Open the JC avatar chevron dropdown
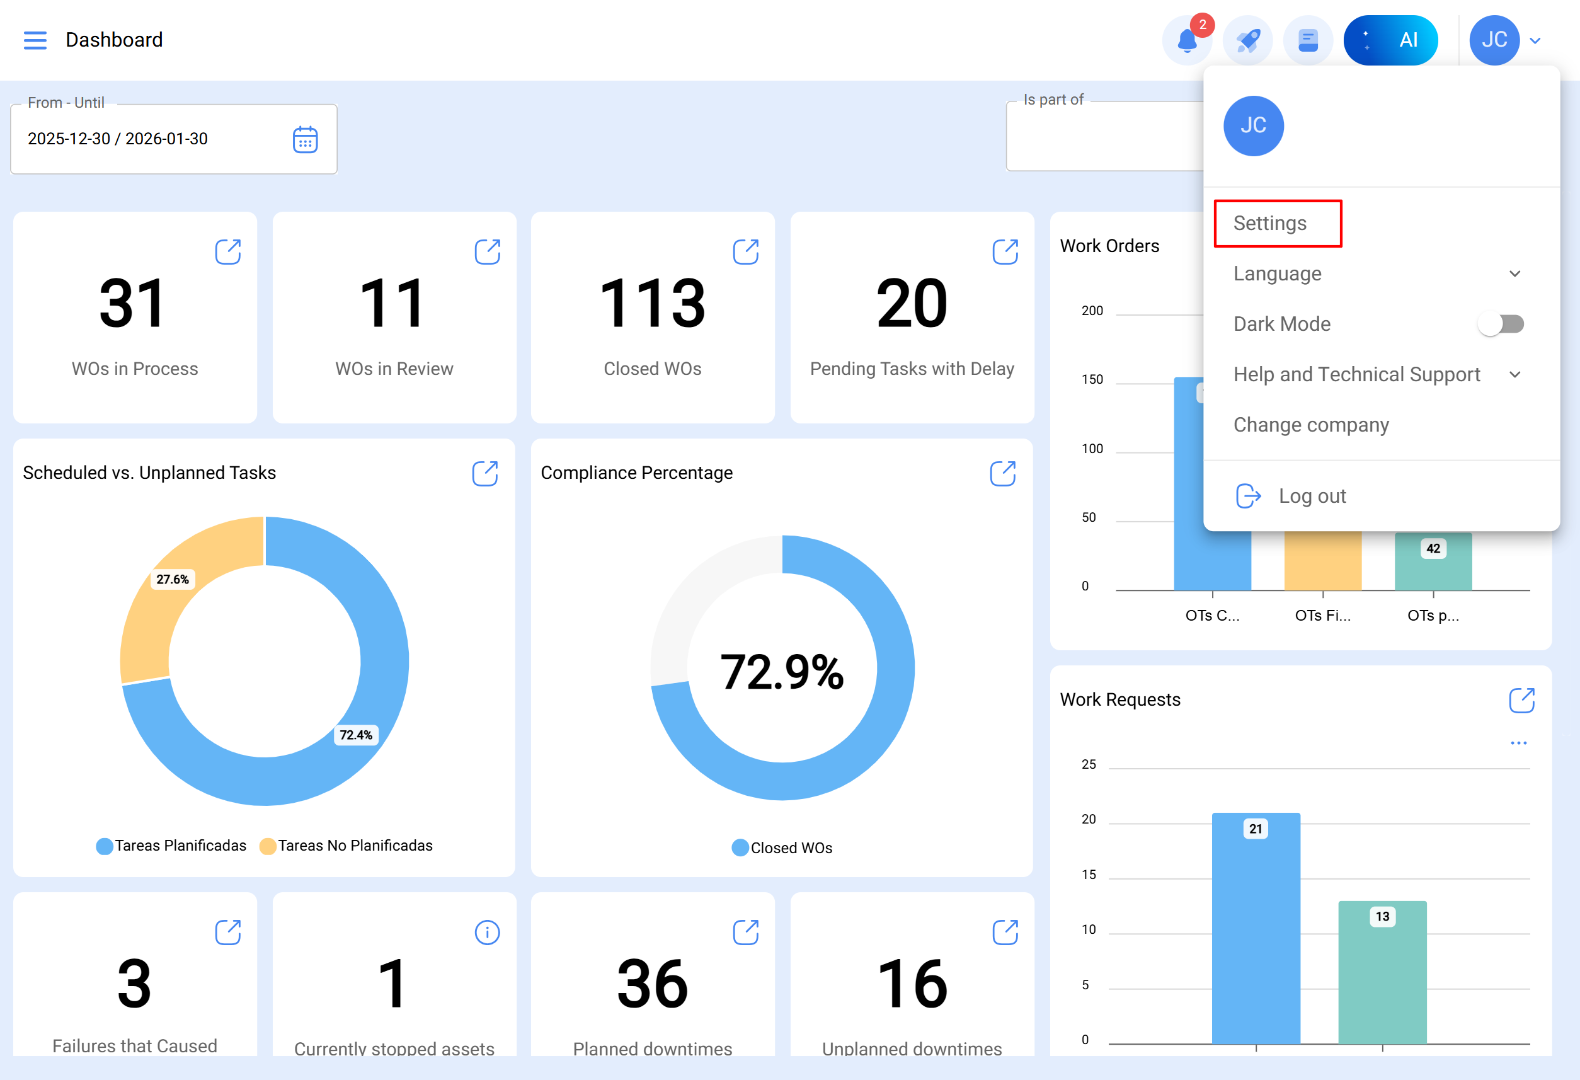The height and width of the screenshot is (1080, 1580). point(1535,40)
